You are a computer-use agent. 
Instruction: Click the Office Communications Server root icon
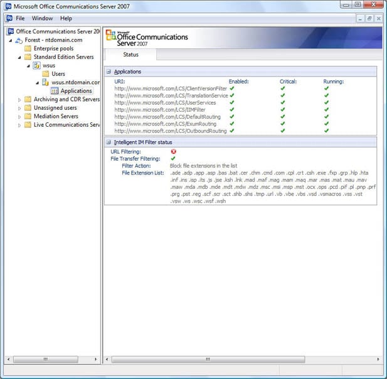(10, 31)
